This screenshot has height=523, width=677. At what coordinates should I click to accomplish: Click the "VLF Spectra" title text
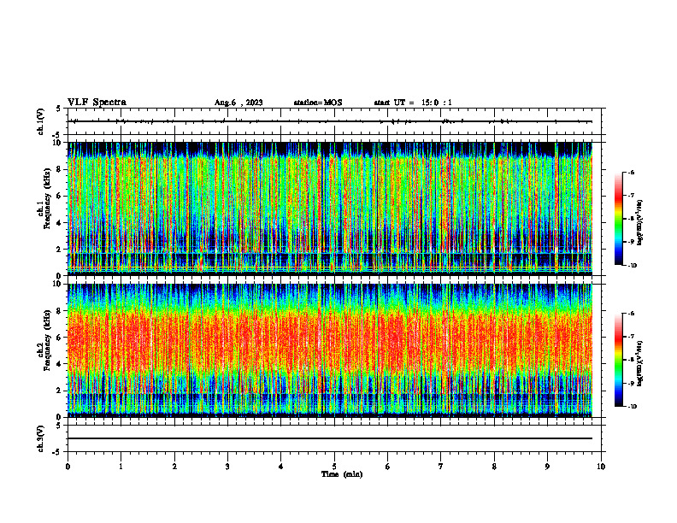point(97,103)
